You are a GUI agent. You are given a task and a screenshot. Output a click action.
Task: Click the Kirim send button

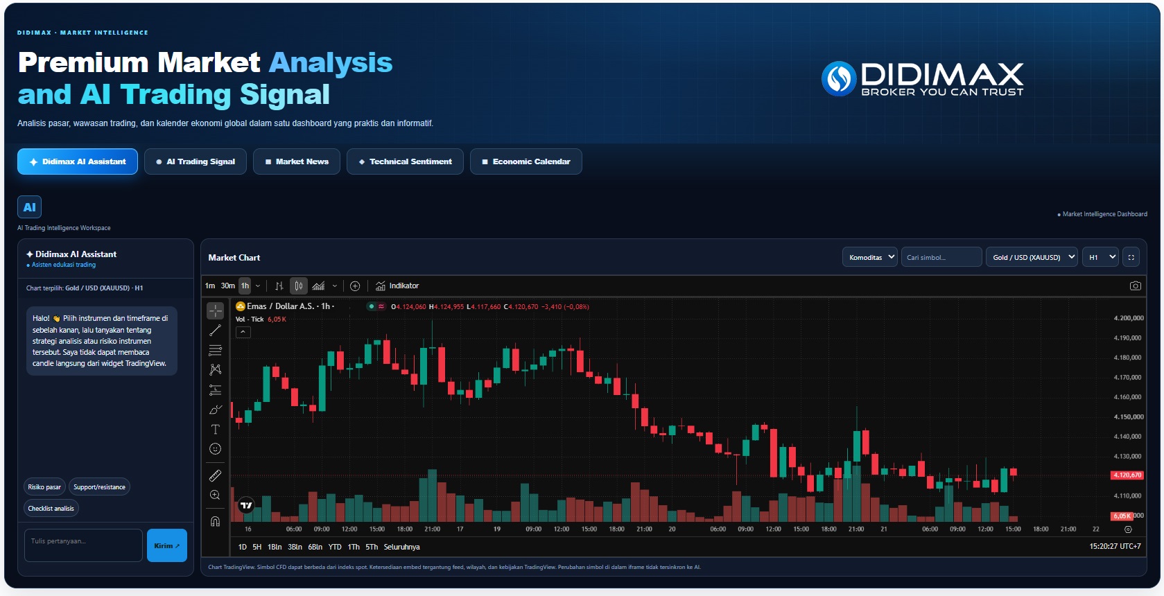click(167, 545)
